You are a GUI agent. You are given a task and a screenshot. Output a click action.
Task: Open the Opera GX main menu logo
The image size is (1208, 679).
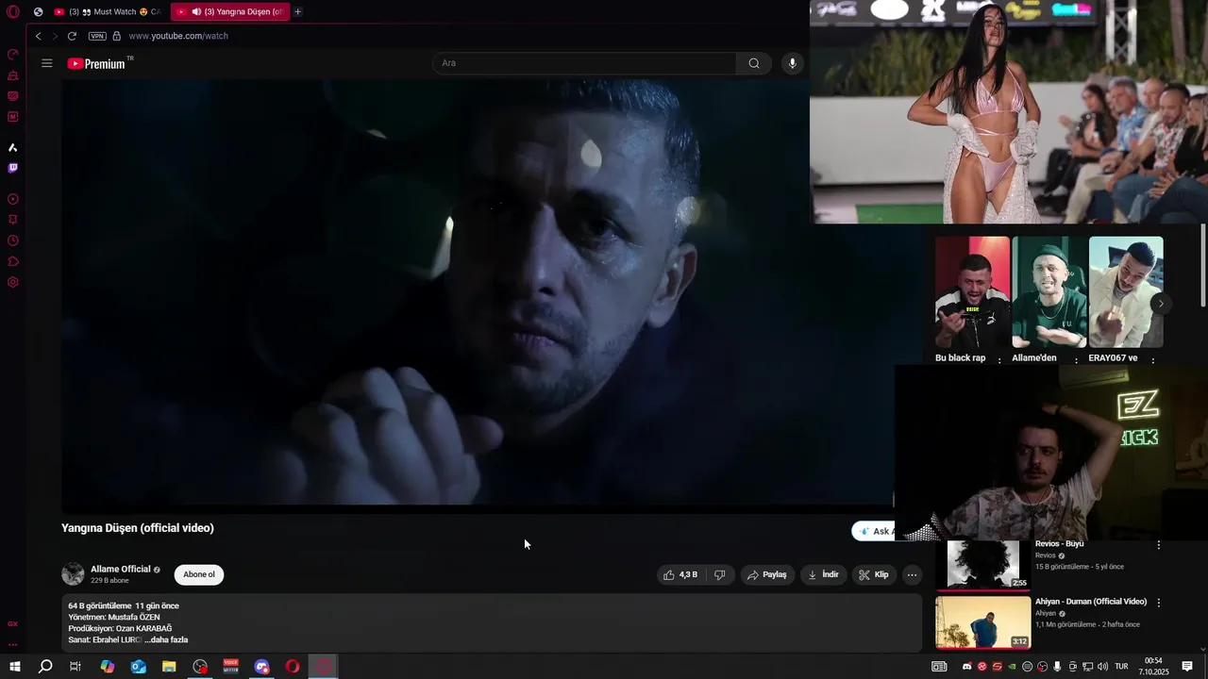click(13, 12)
